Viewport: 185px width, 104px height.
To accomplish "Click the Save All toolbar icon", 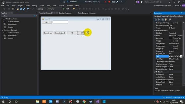I will click(24, 9).
